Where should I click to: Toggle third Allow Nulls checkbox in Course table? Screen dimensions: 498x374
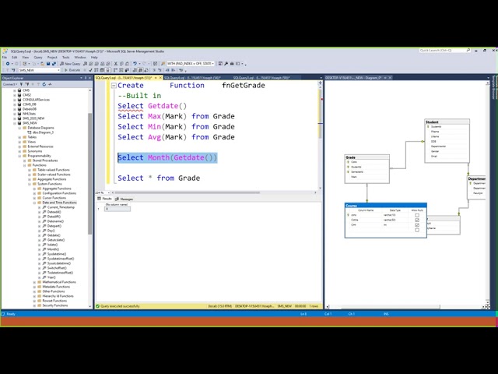(417, 225)
